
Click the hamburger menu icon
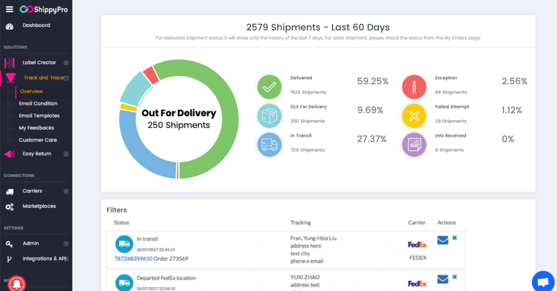9,9
